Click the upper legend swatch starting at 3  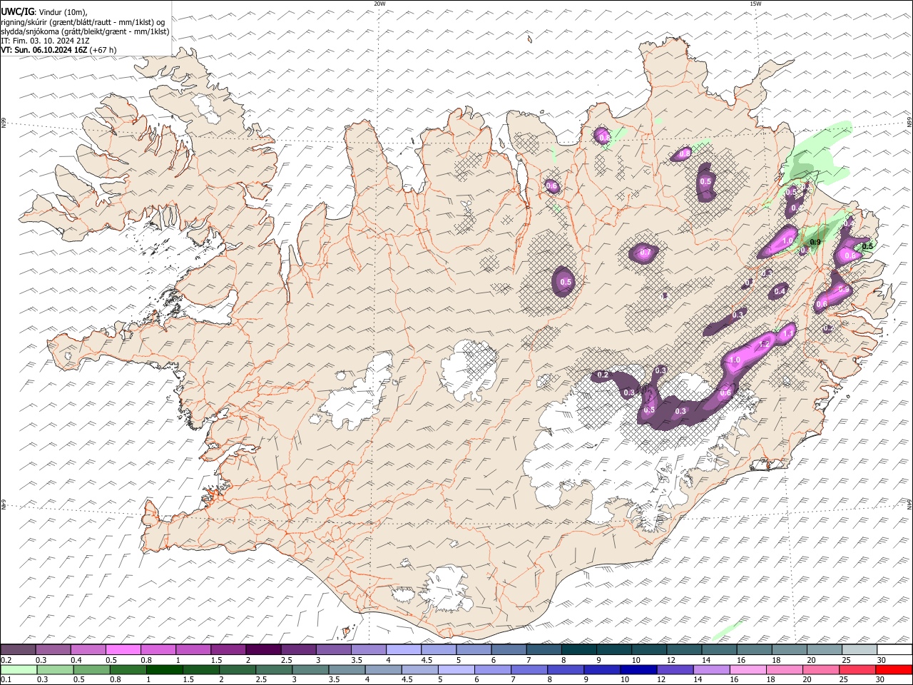[333, 649]
